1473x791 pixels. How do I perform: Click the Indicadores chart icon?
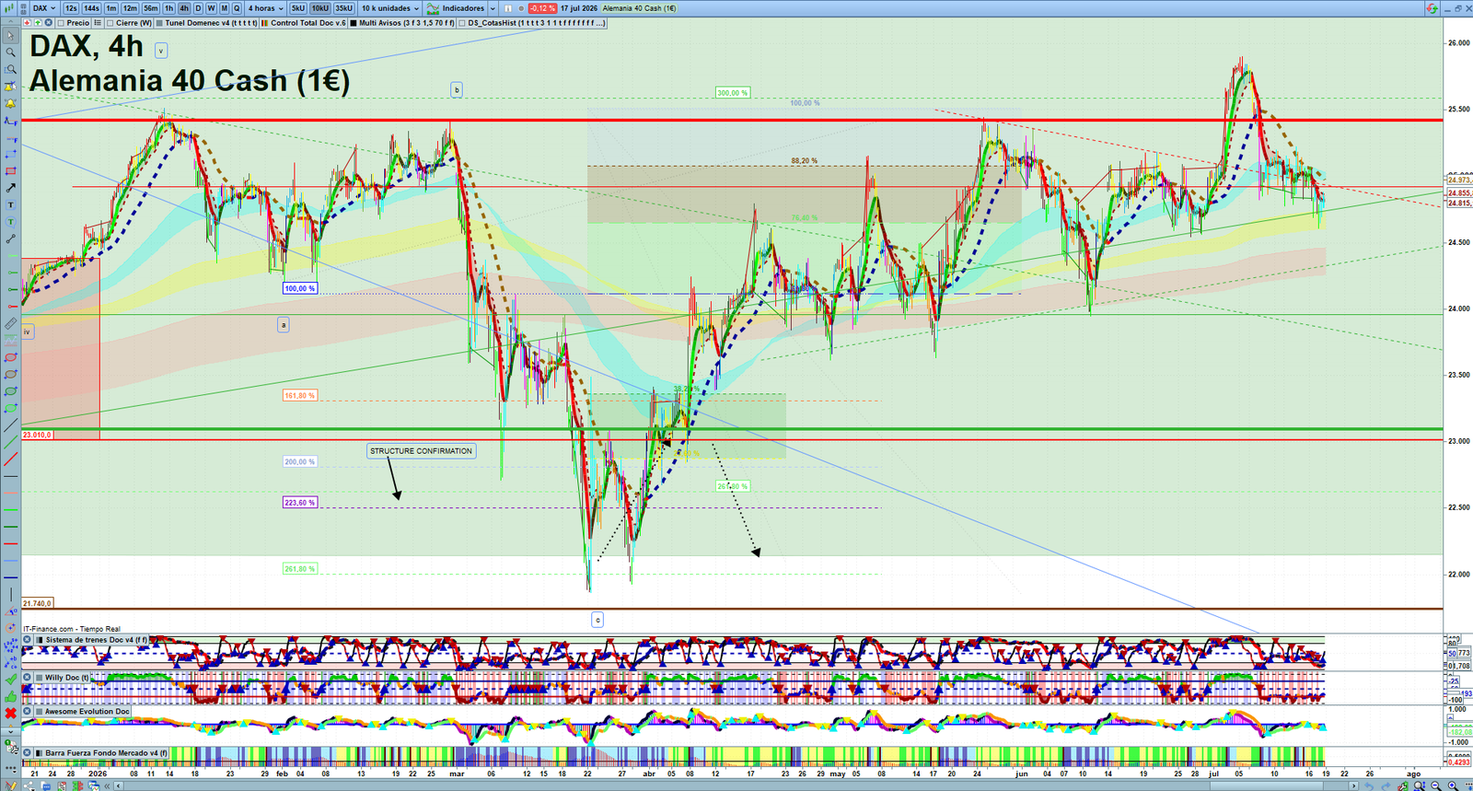point(433,8)
